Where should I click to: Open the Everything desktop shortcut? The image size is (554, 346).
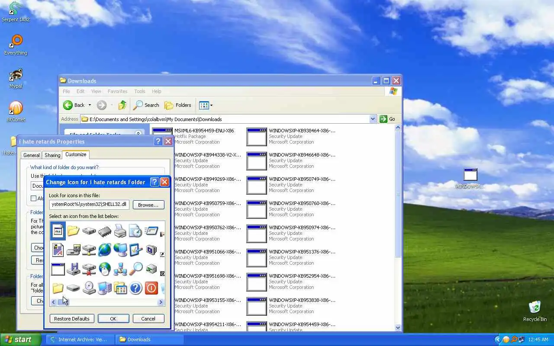[16, 45]
